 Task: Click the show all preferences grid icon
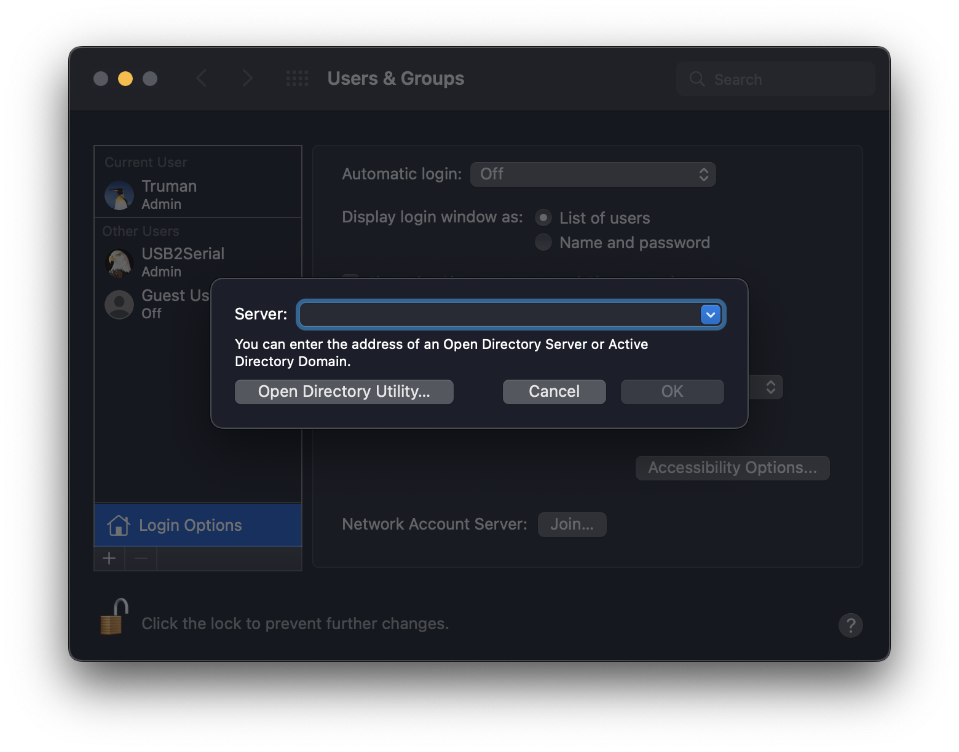click(298, 79)
